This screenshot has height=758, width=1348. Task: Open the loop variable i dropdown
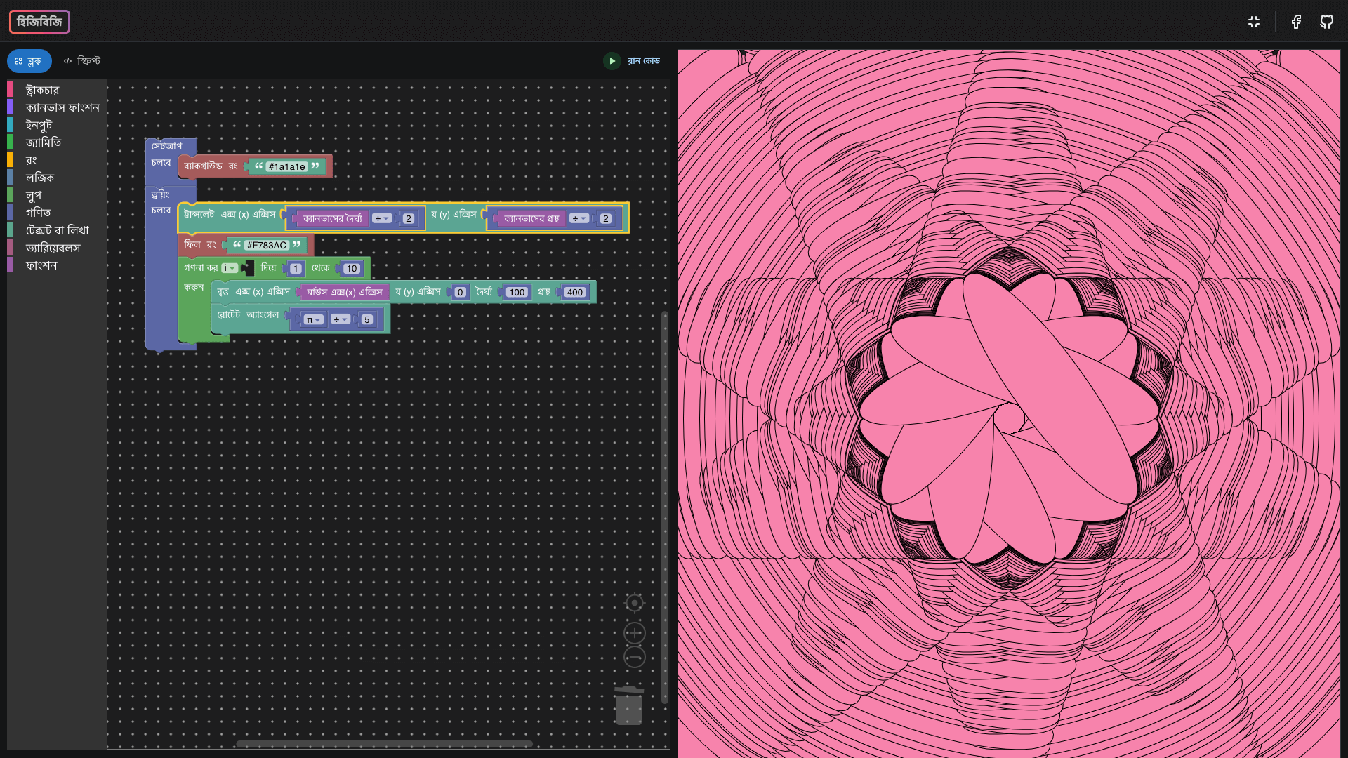point(230,268)
